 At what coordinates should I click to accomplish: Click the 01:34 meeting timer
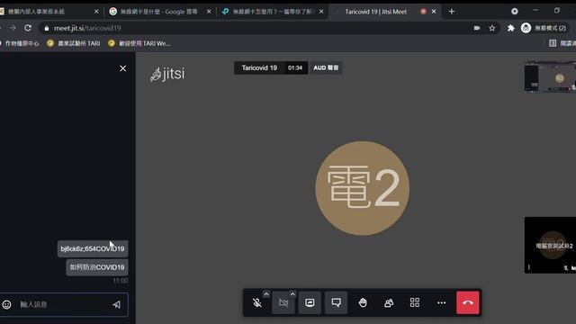295,68
